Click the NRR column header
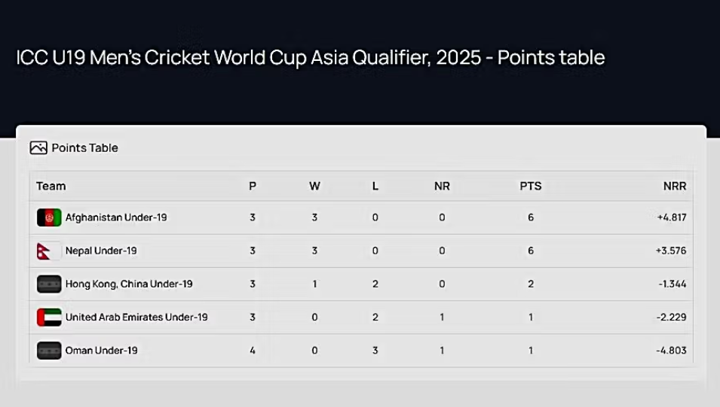 click(675, 186)
